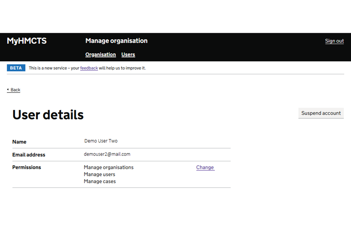Click the Email address field label
The image size is (351, 234).
pos(29,154)
